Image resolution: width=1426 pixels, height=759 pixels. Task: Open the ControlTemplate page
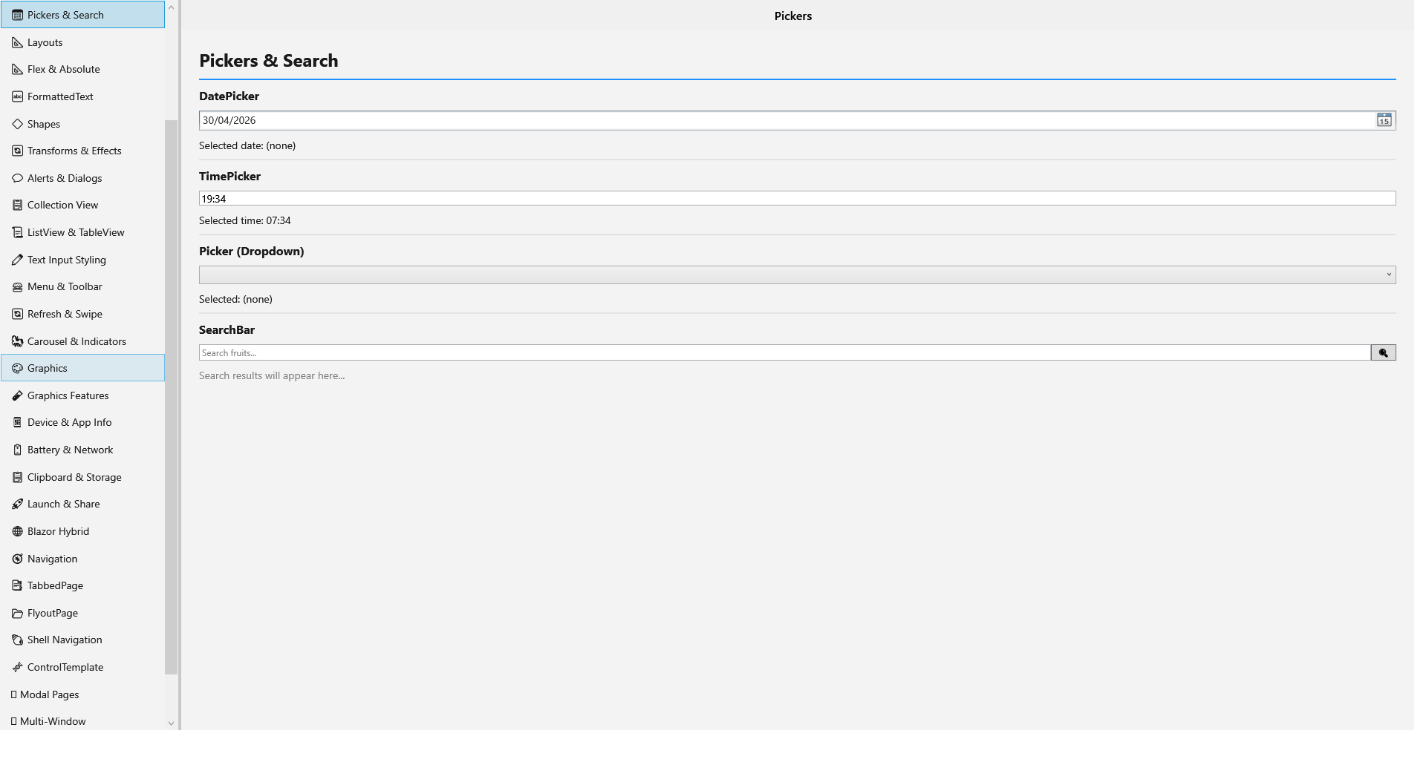tap(82, 667)
